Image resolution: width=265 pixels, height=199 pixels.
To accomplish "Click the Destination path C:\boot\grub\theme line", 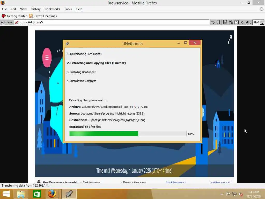I will (107, 120).
